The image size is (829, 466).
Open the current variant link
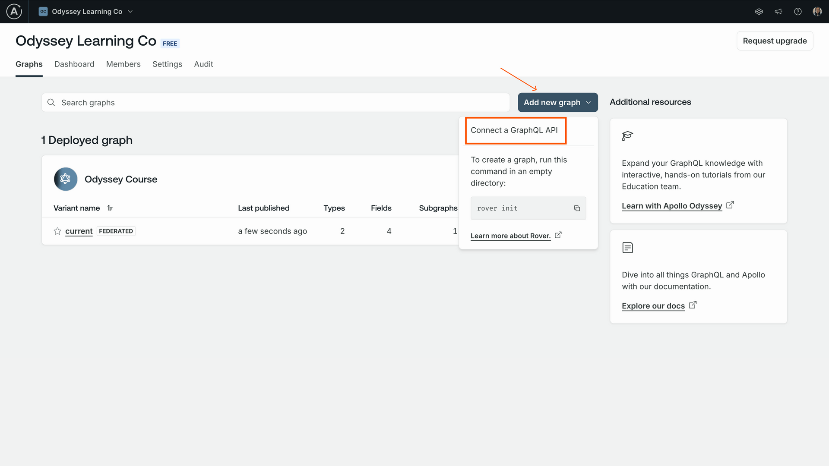(79, 231)
